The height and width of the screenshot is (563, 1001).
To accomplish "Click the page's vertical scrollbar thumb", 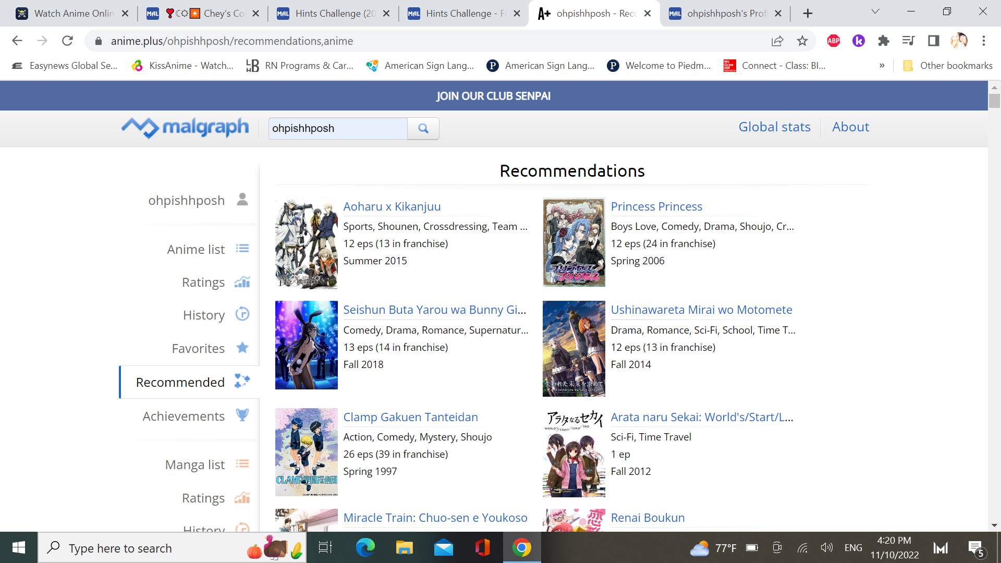I will 994,100.
